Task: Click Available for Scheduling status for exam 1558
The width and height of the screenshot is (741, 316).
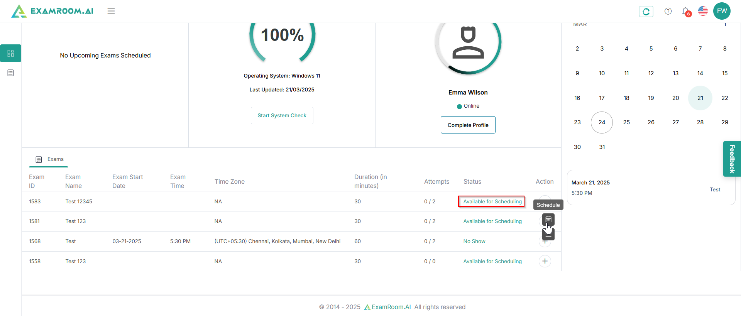Action: (x=492, y=261)
